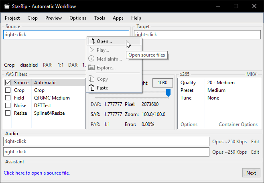Enable the Resize filter checkbox
The height and width of the screenshot is (183, 264).
8,113
